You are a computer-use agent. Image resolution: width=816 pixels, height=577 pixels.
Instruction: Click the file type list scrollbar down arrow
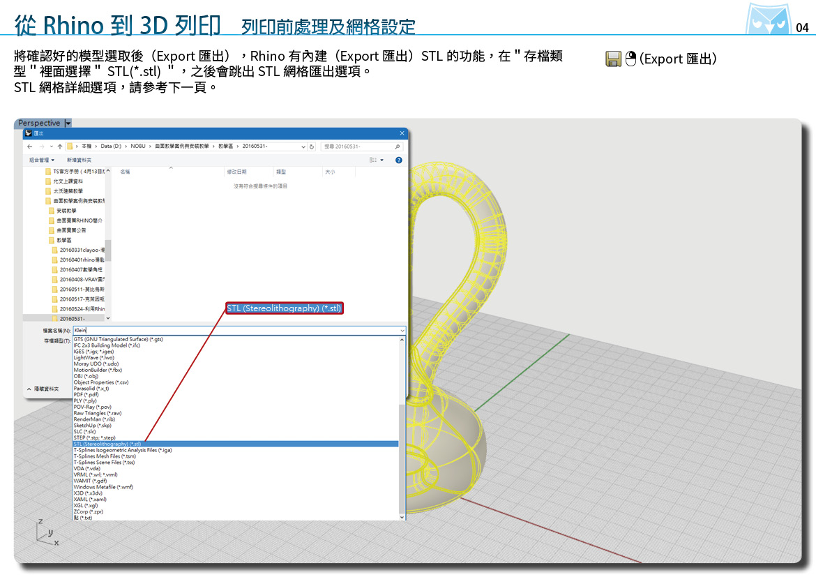coord(402,517)
